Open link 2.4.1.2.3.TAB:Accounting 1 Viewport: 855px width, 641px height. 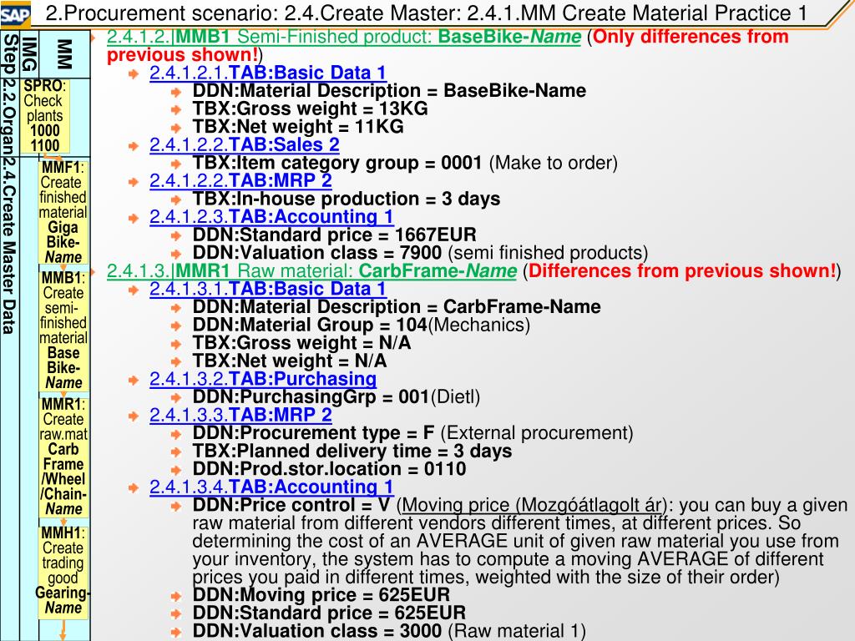(x=271, y=216)
